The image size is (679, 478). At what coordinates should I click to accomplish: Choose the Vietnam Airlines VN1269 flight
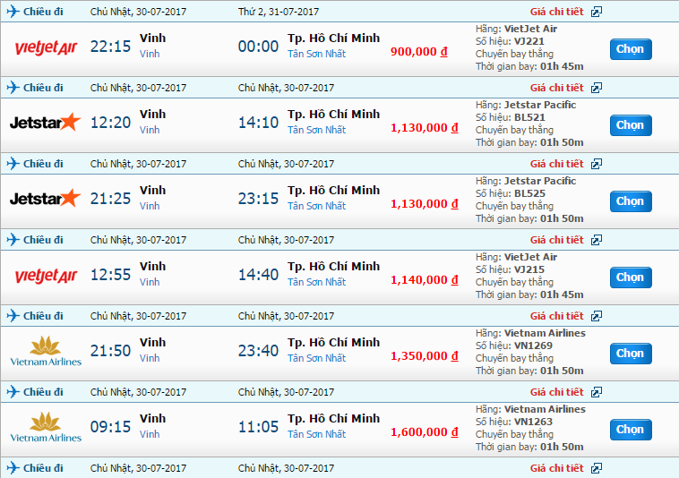pos(631,354)
